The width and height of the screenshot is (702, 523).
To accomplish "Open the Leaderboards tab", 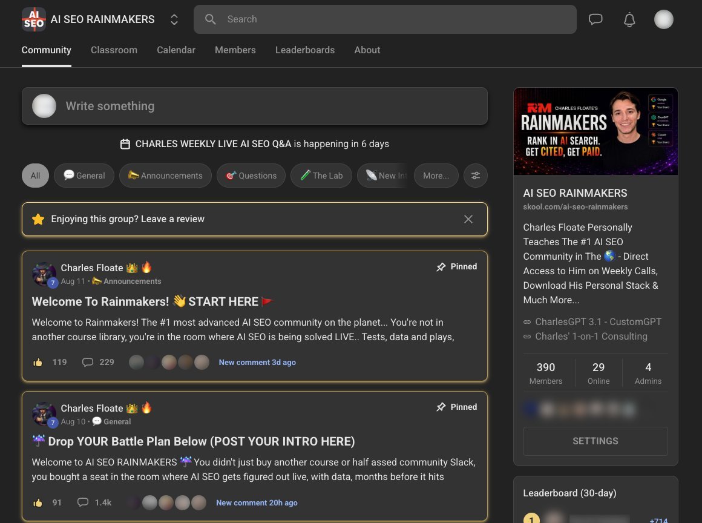I will coord(305,50).
